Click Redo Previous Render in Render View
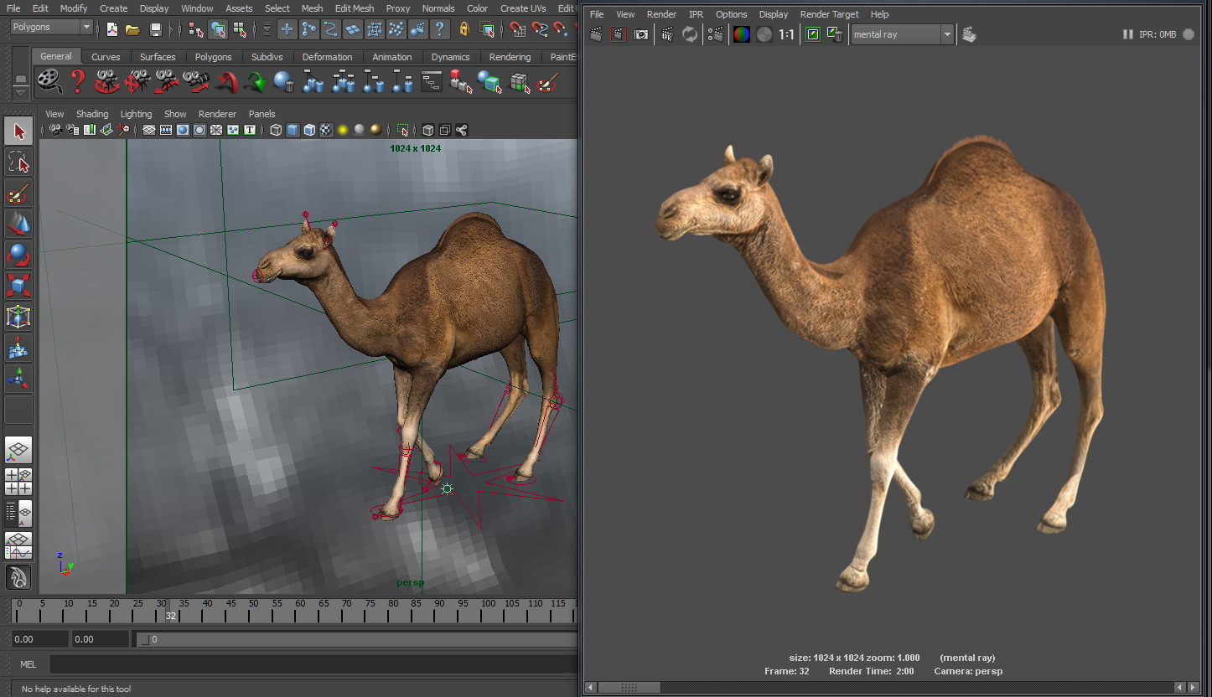The width and height of the screenshot is (1212, 697). pyautogui.click(x=596, y=34)
